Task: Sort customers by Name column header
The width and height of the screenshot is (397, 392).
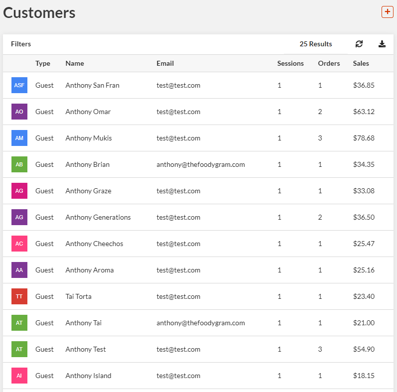Action: 75,63
